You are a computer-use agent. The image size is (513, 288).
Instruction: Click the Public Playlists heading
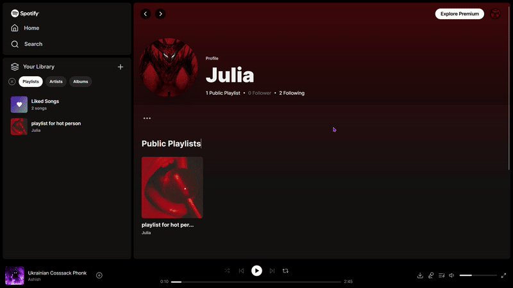pos(171,143)
